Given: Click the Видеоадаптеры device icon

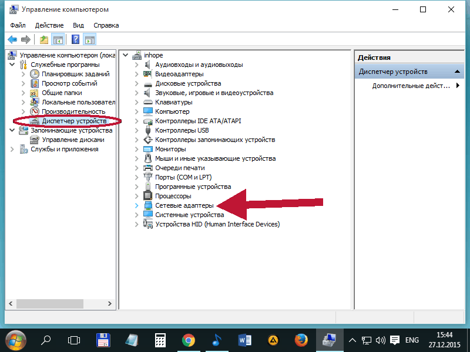Looking at the screenshot, I should coord(148,74).
